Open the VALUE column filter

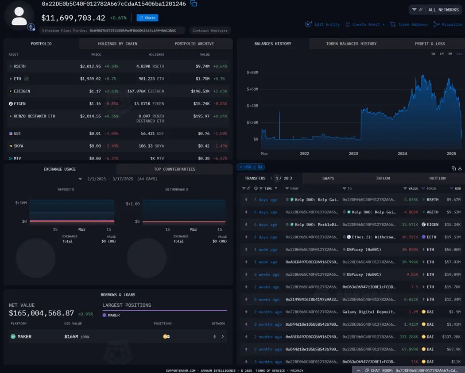[405, 188]
